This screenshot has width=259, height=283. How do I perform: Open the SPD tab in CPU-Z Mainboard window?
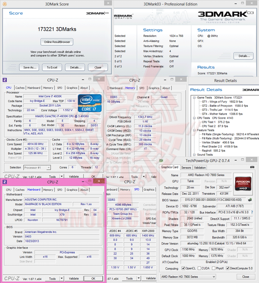60,190
